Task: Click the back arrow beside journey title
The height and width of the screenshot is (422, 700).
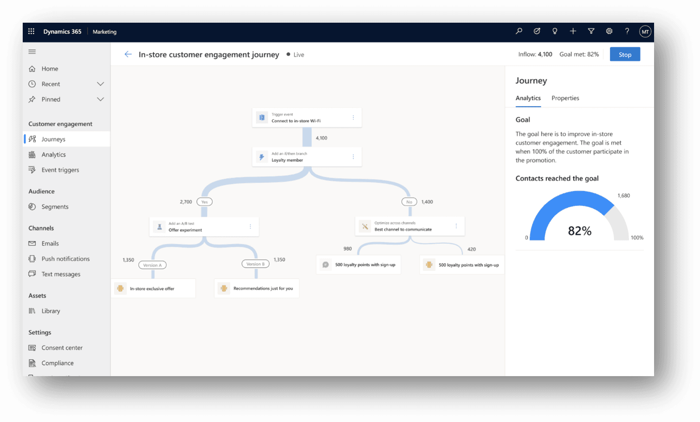Action: [x=128, y=55]
